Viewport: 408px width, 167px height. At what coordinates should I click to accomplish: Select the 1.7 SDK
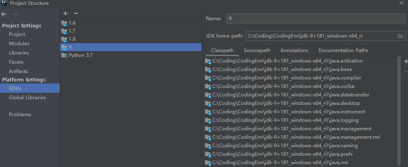point(131,31)
